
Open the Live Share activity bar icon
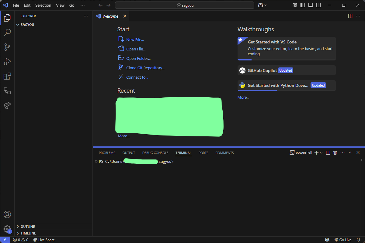click(x=7, y=105)
